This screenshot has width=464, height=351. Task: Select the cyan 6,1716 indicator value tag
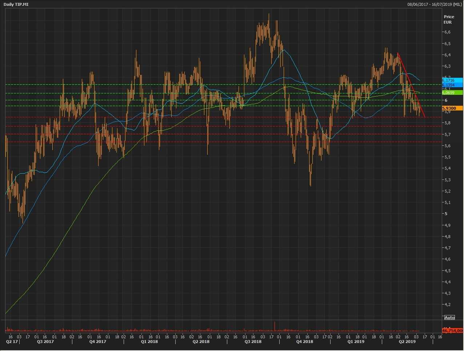pos(452,80)
